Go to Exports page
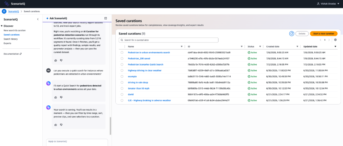The width and height of the screenshot is (343, 146). tap(7, 43)
